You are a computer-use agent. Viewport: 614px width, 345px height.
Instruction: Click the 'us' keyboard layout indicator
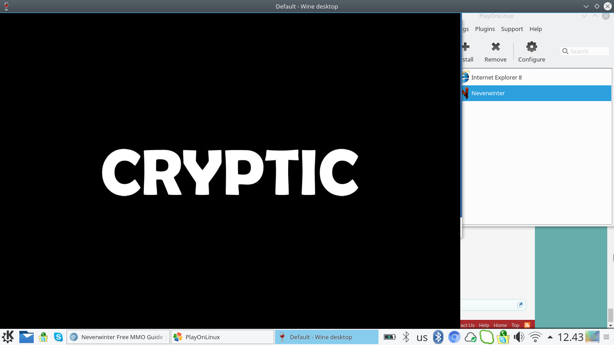422,337
